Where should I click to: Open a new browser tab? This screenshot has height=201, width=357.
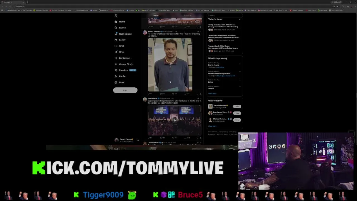tap(27, 2)
